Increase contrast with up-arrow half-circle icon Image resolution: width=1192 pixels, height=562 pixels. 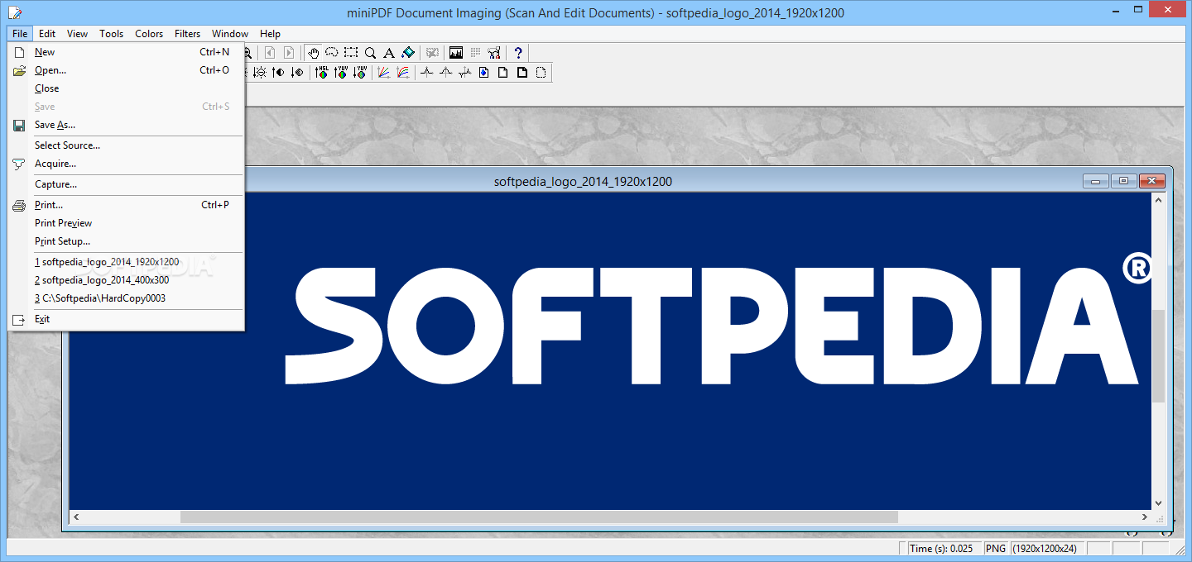click(x=278, y=72)
